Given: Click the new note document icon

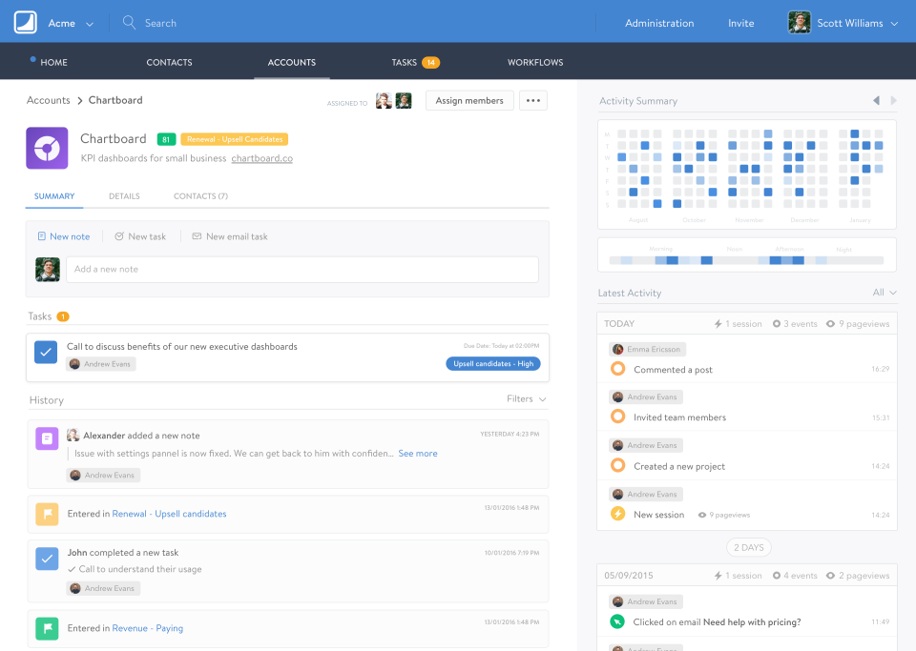Looking at the screenshot, I should (x=41, y=236).
